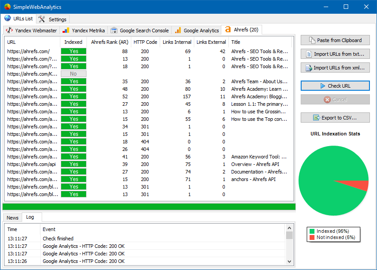Click the Yandex Webmaster tab icon

coord(9,31)
